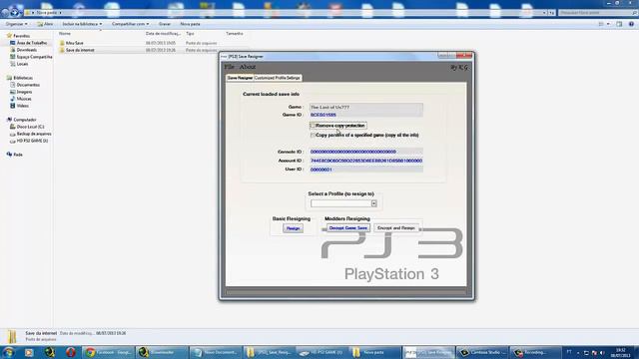
Task: Open Favoritos in navigation pane
Action: (x=21, y=36)
